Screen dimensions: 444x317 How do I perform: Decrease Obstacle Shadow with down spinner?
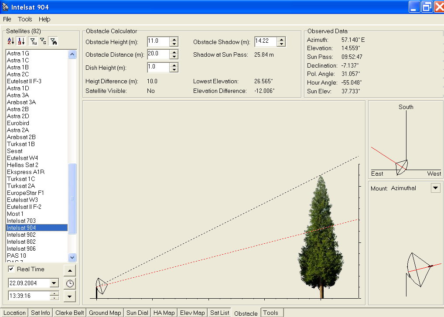(281, 44)
